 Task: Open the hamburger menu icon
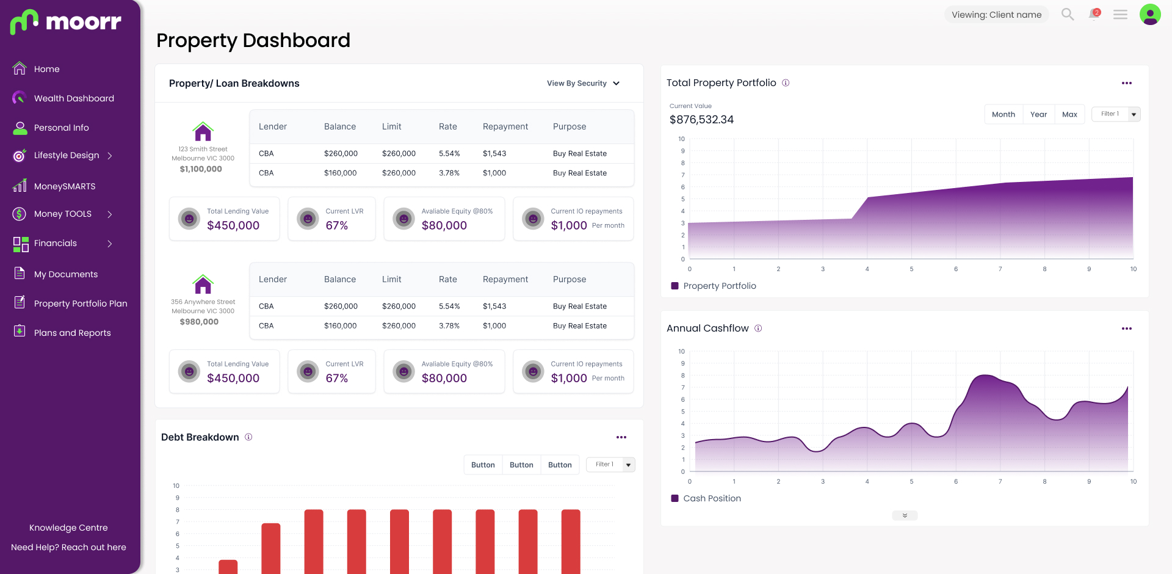[x=1120, y=14]
